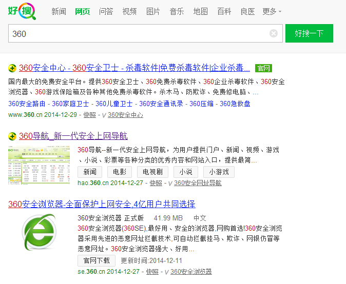Screen dimensions: 346x284
Task: Open 快照 for hao.360.cn result
Action: [x=156, y=183]
